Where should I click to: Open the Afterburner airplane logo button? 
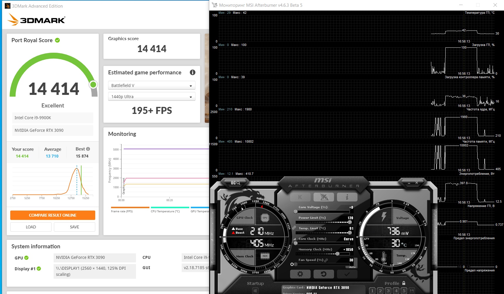click(323, 197)
